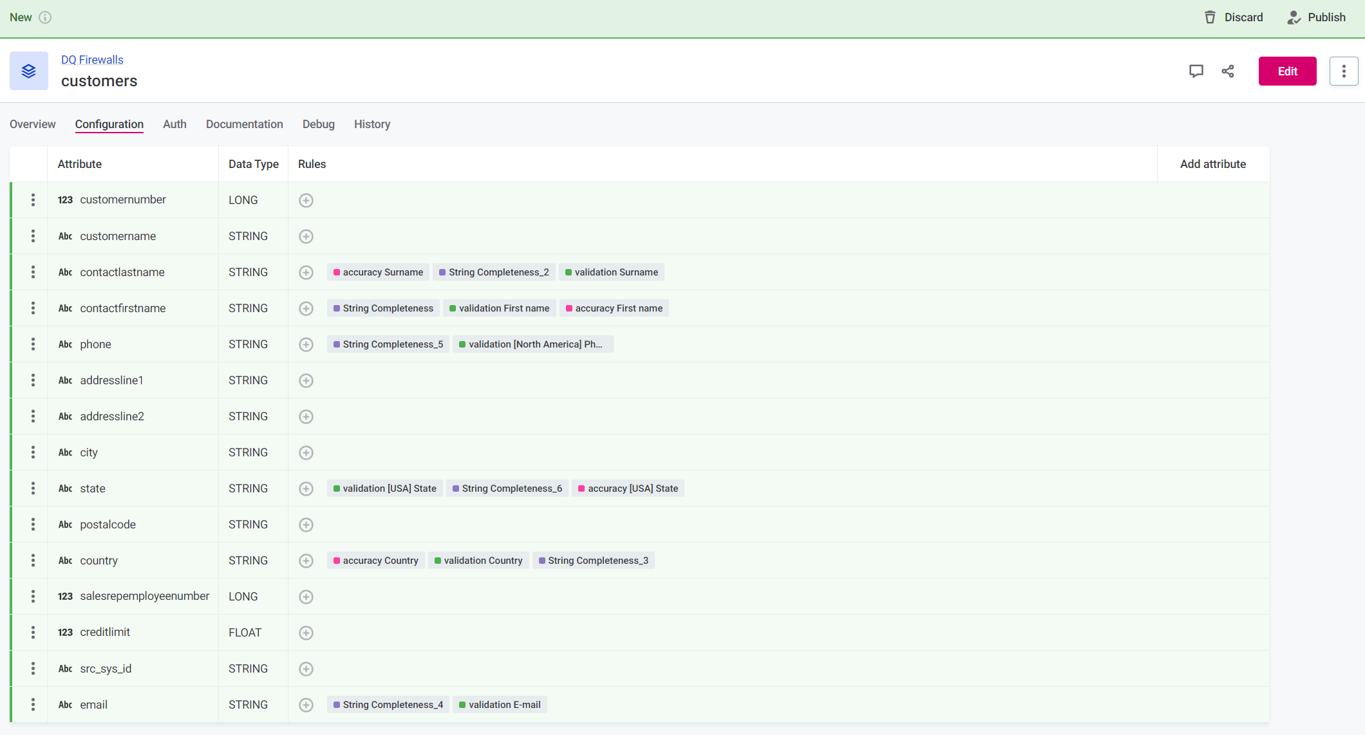Click the Edit button
This screenshot has height=735, width=1365.
[x=1287, y=71]
